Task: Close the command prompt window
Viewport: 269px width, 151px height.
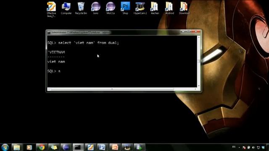Action: pos(196,32)
